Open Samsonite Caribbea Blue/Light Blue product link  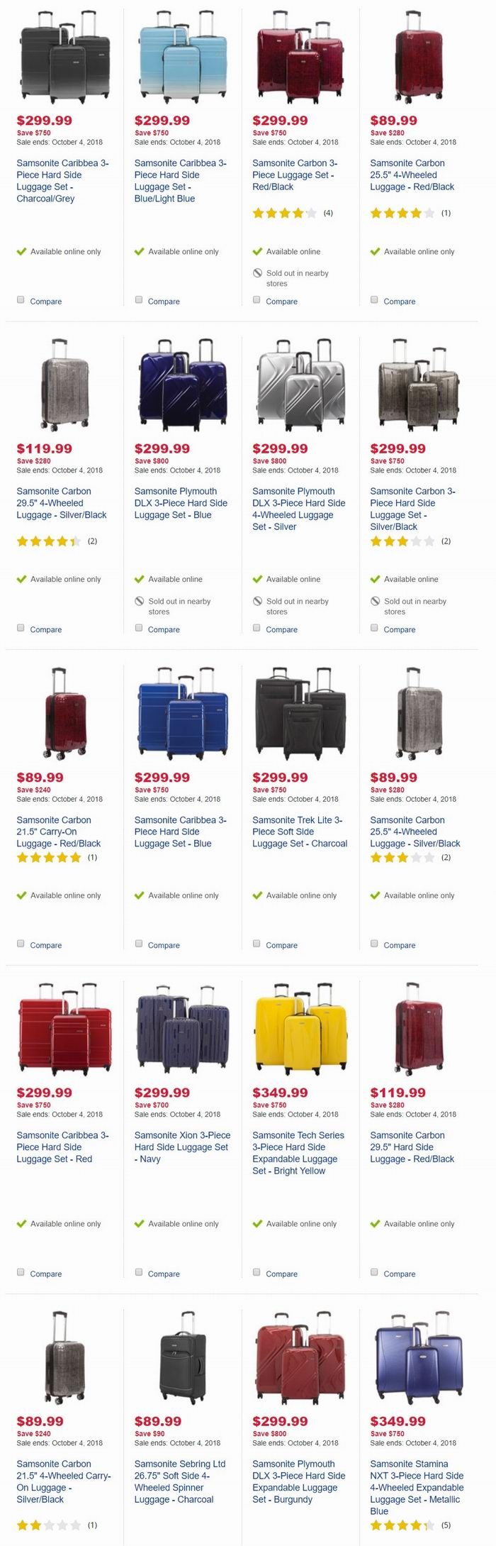(x=180, y=181)
